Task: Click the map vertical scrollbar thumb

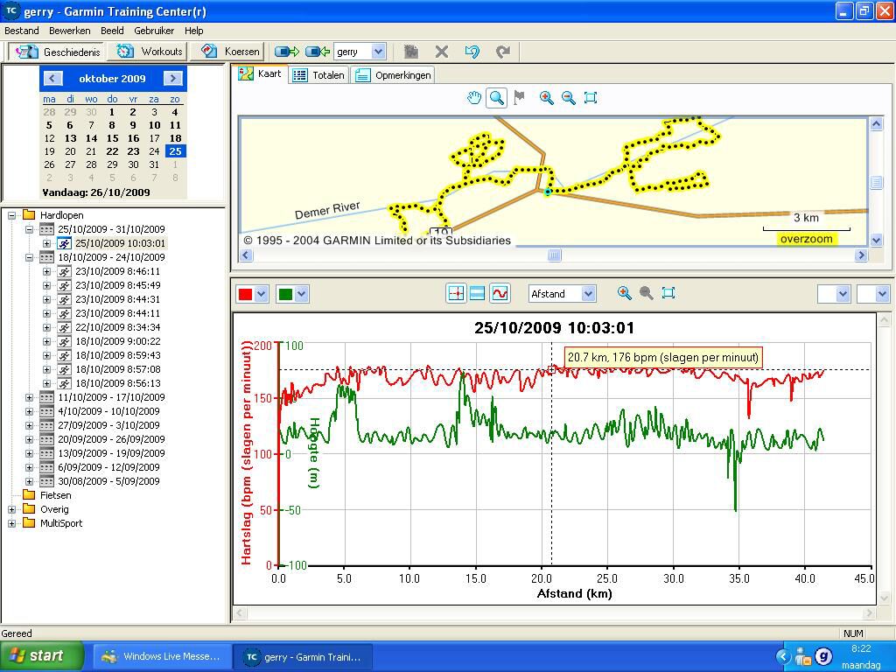Action: [876, 182]
